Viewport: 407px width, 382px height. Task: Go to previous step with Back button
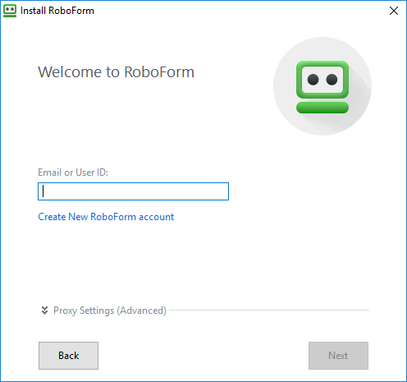pos(68,356)
